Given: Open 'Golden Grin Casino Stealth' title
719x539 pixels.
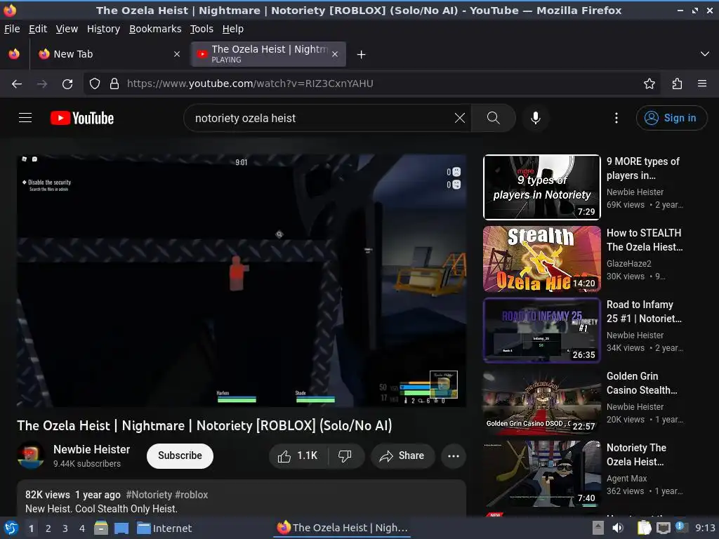Looking at the screenshot, I should 642,383.
